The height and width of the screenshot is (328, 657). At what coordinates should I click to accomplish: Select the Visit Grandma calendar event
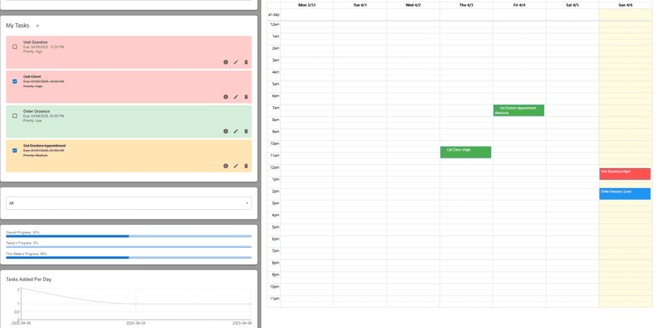pos(624,174)
